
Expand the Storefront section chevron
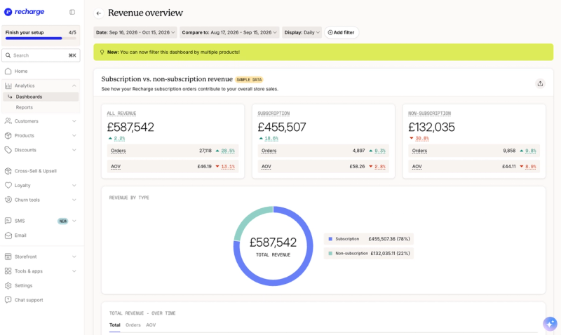[74, 257]
